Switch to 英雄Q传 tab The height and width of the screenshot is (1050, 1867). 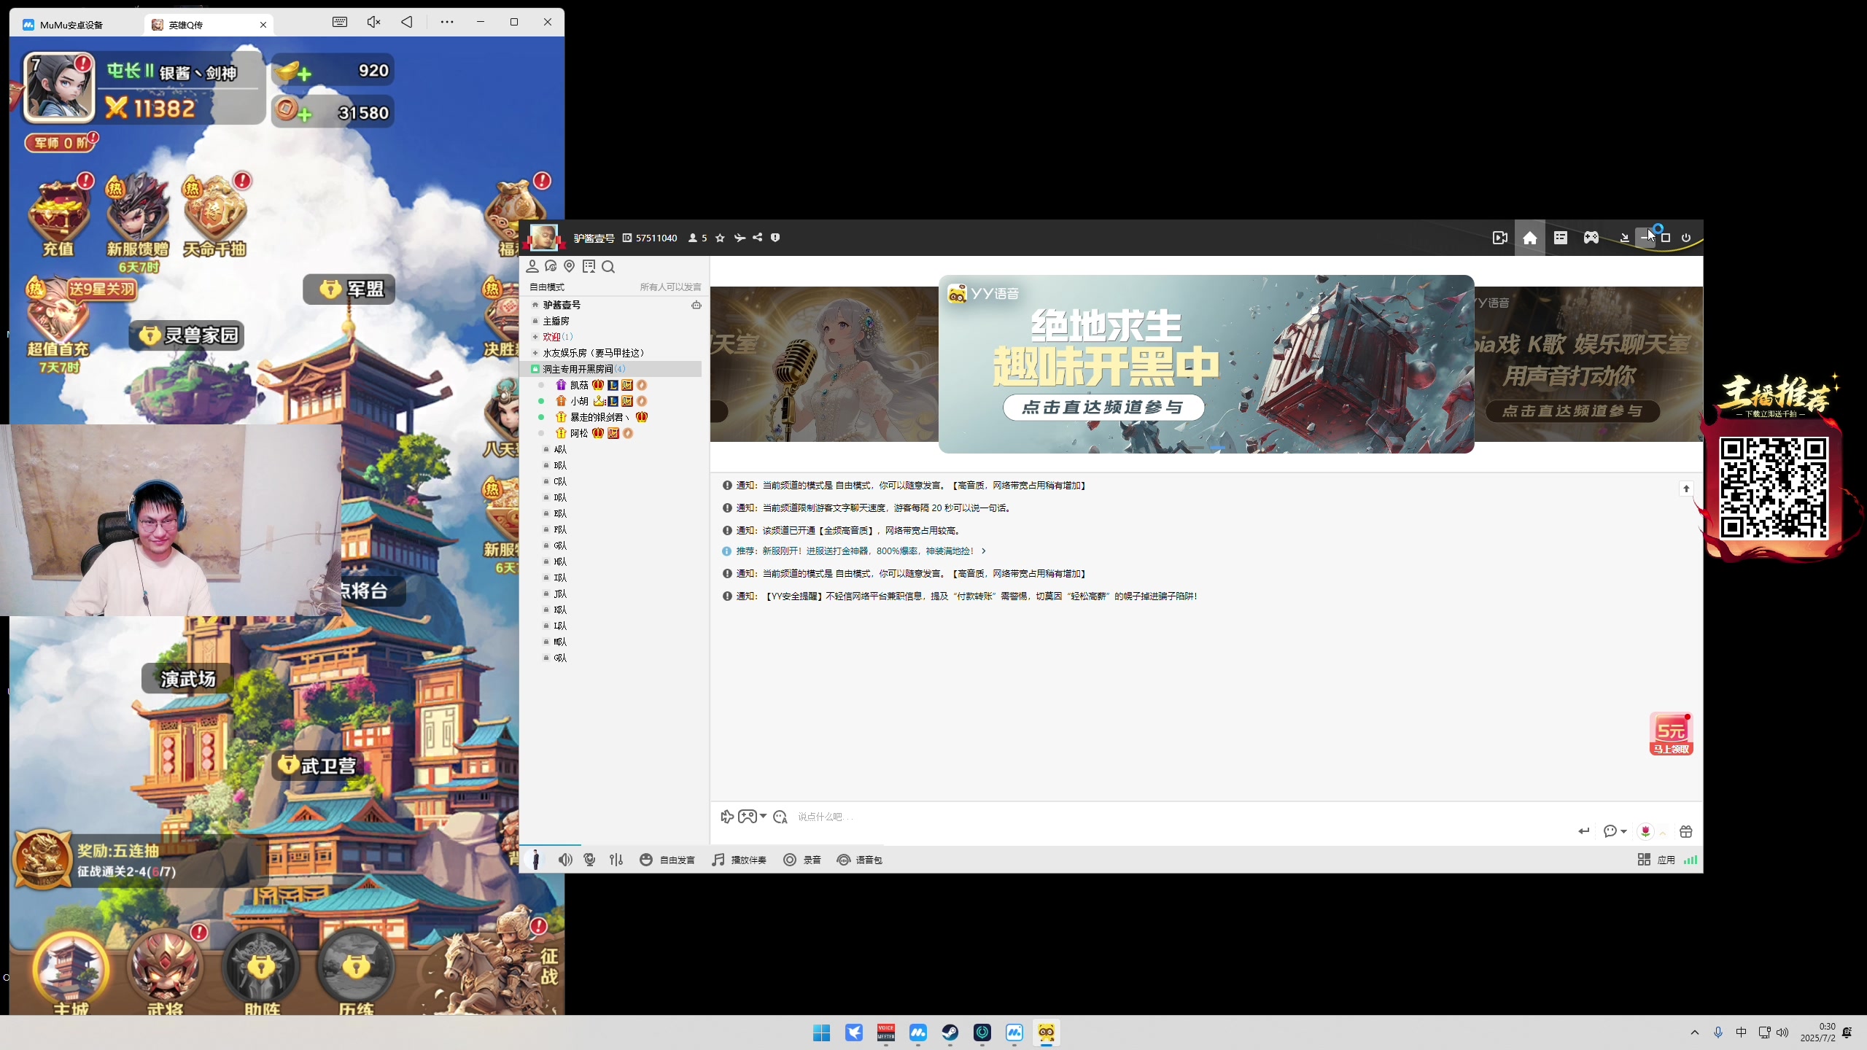pos(208,25)
